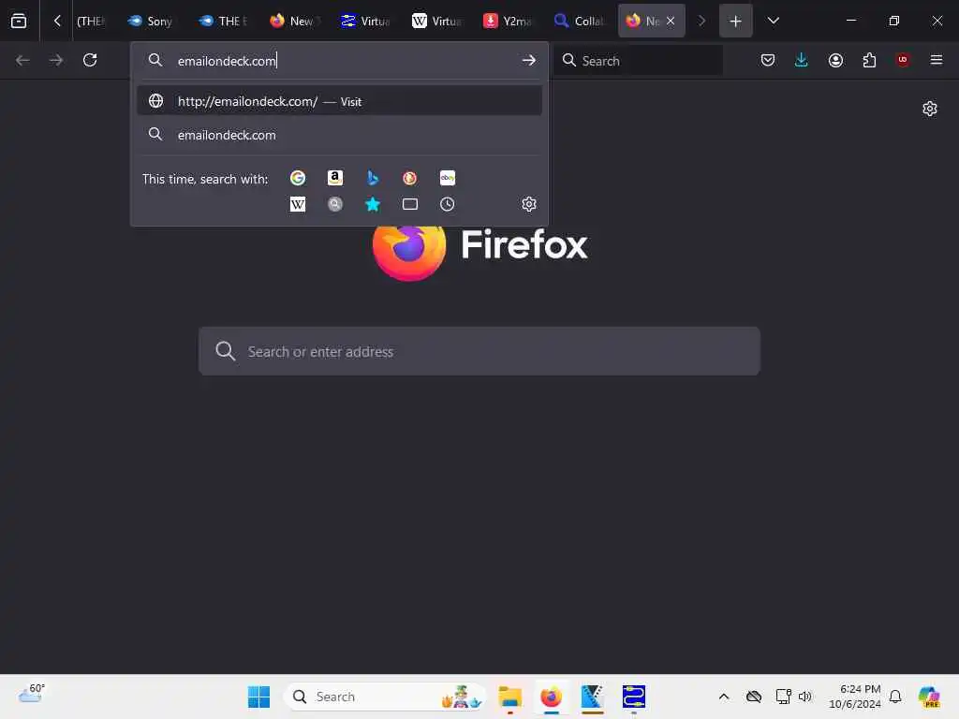Open the Copilot preview icon
The width and height of the screenshot is (959, 719).
point(928,697)
